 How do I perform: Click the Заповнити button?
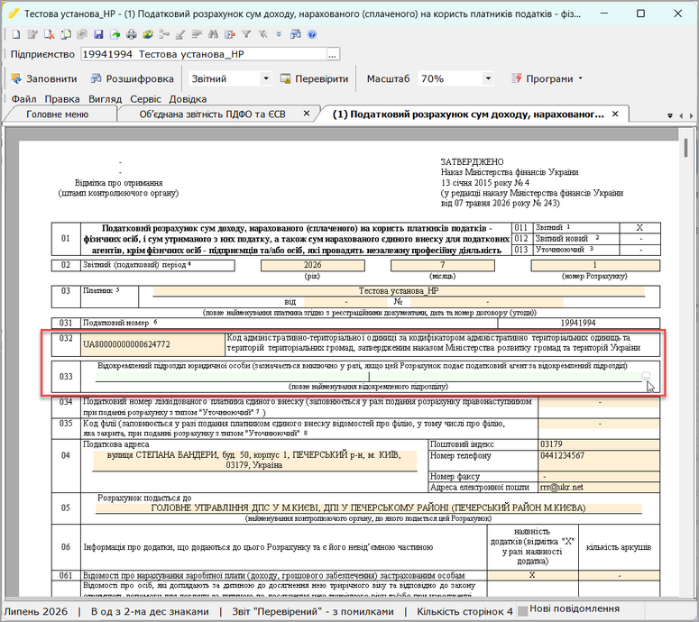coord(44,78)
